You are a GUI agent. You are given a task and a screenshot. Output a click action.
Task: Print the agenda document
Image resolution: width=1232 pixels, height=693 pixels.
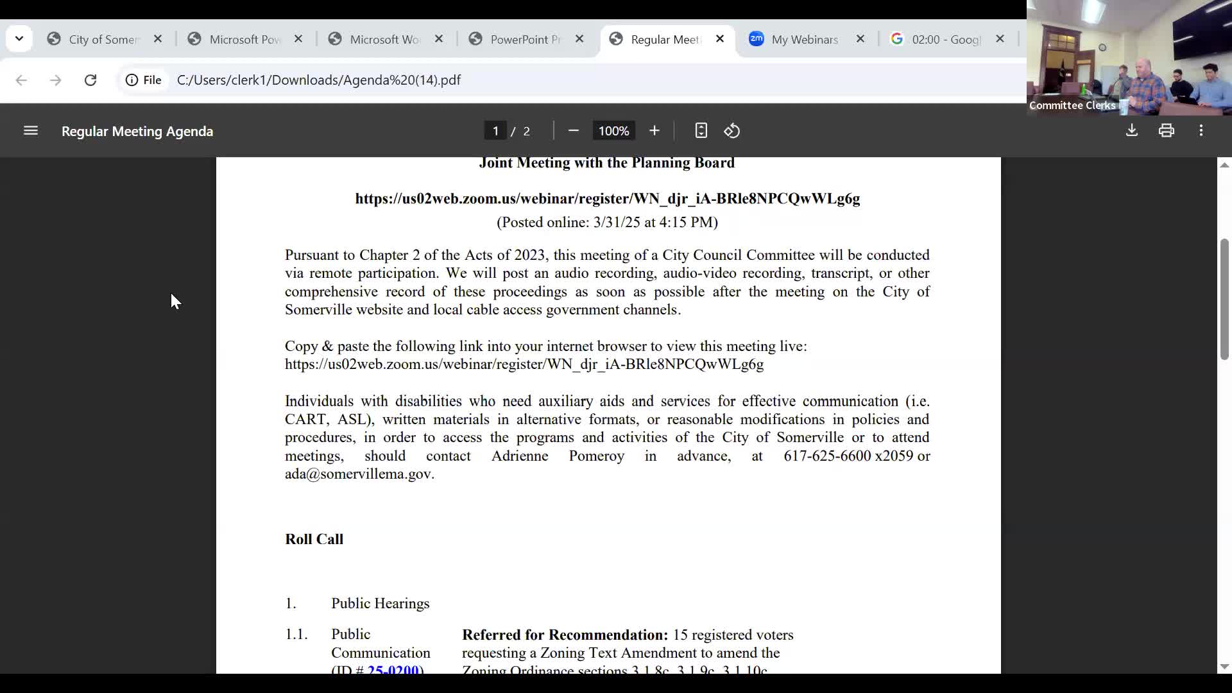(1167, 131)
